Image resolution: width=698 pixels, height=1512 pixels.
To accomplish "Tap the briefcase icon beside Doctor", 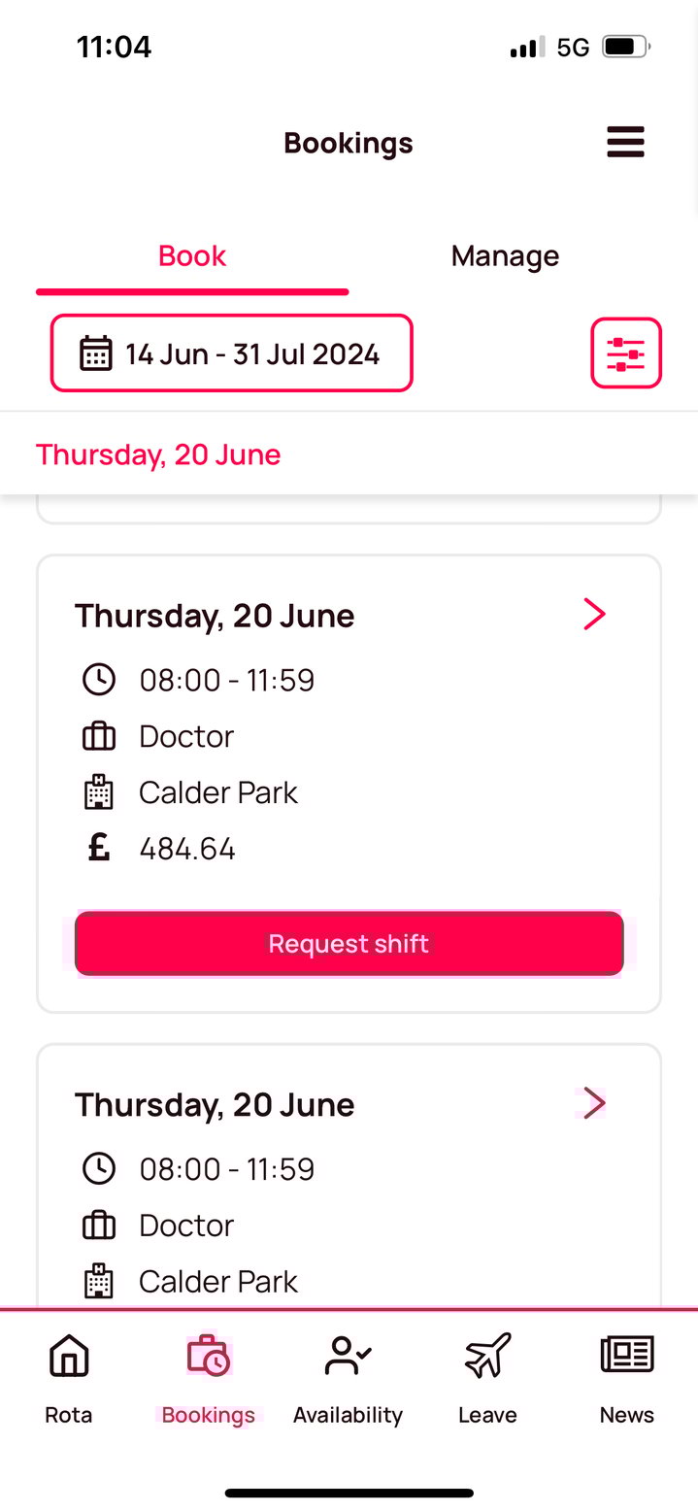I will tap(98, 735).
